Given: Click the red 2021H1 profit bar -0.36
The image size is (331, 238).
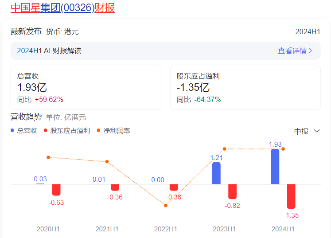Looking at the screenshot, I should [115, 187].
